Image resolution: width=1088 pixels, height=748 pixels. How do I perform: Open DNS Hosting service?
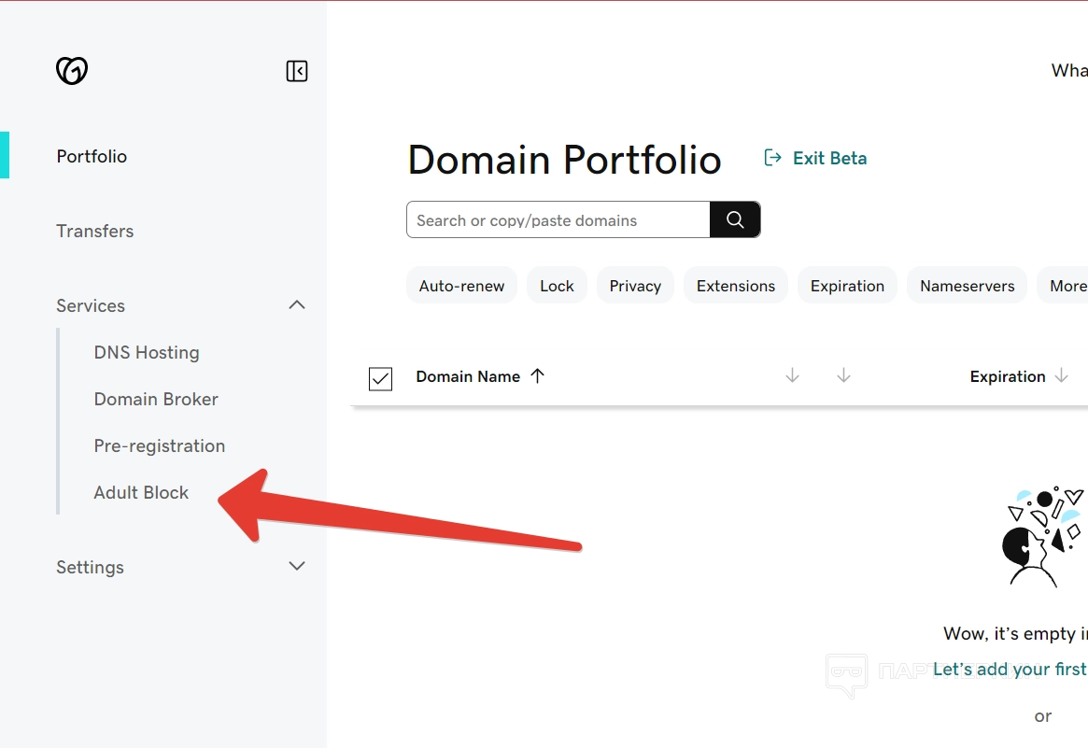(147, 352)
